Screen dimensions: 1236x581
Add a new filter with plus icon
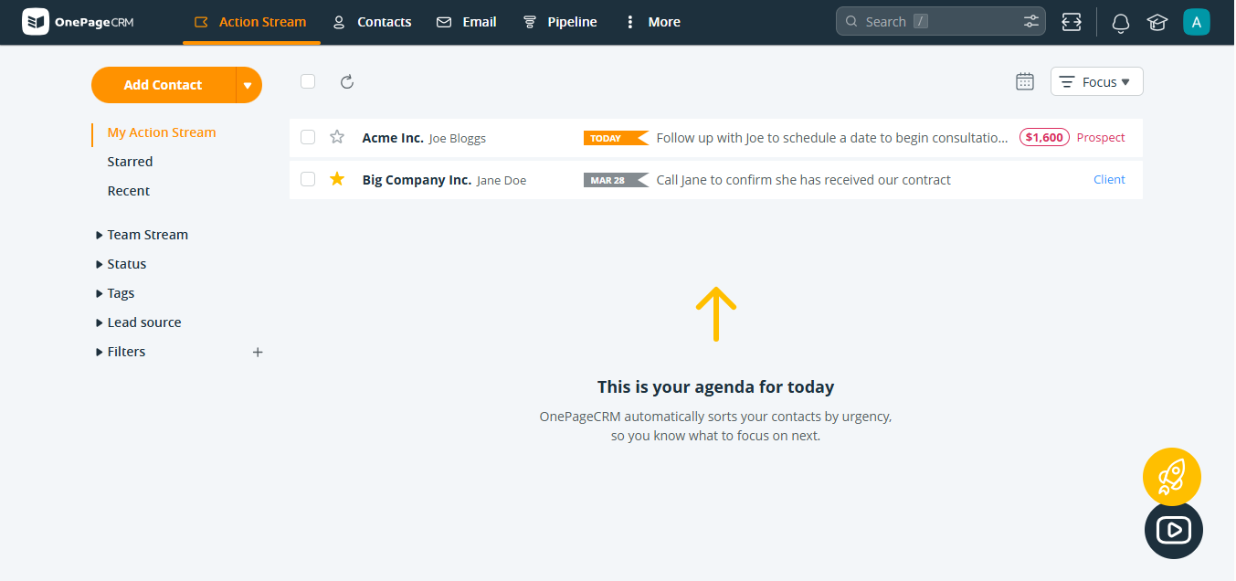[x=258, y=352]
